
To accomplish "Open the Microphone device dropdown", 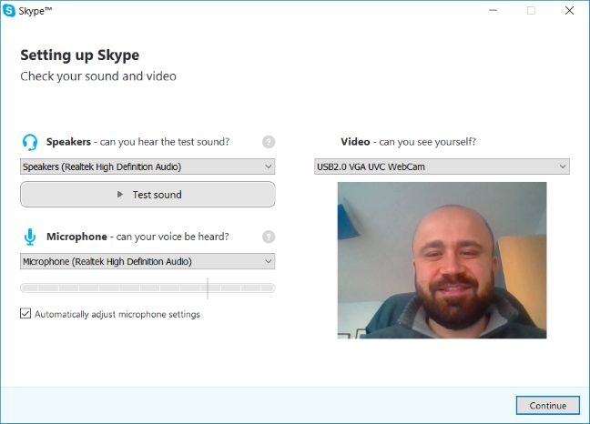I will 147,261.
